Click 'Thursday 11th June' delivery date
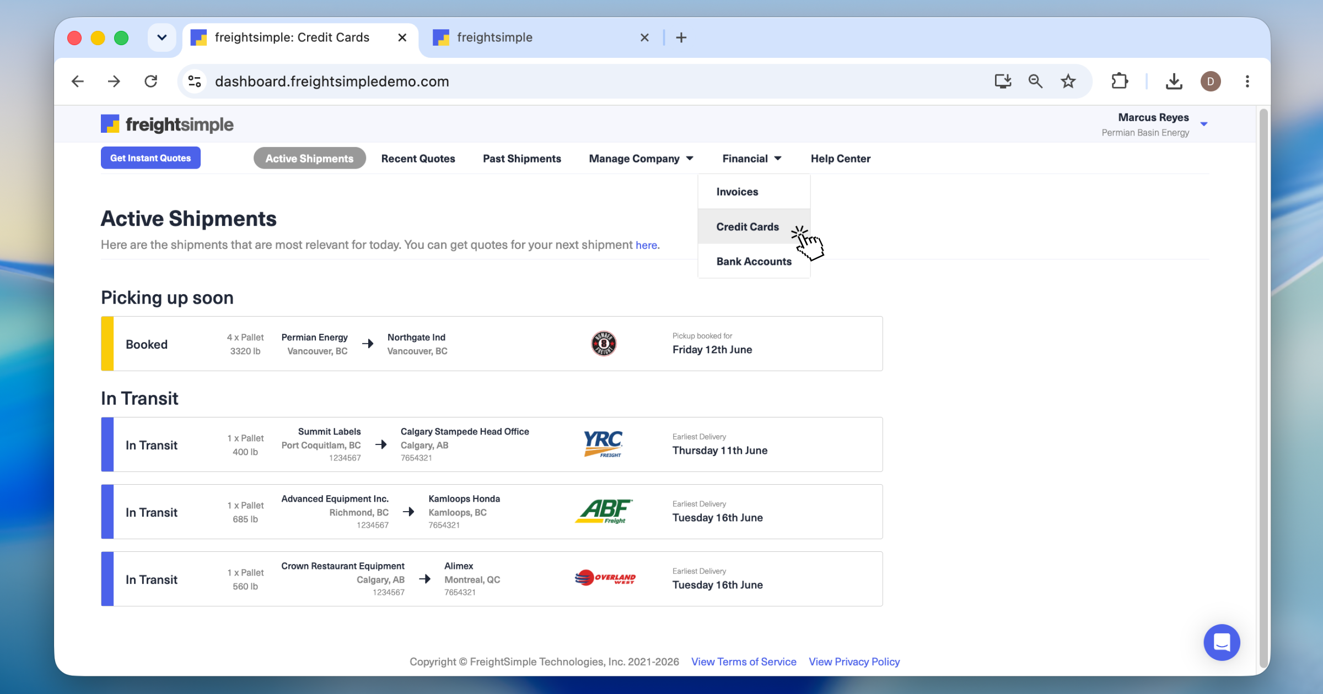The height and width of the screenshot is (694, 1323). pos(720,451)
